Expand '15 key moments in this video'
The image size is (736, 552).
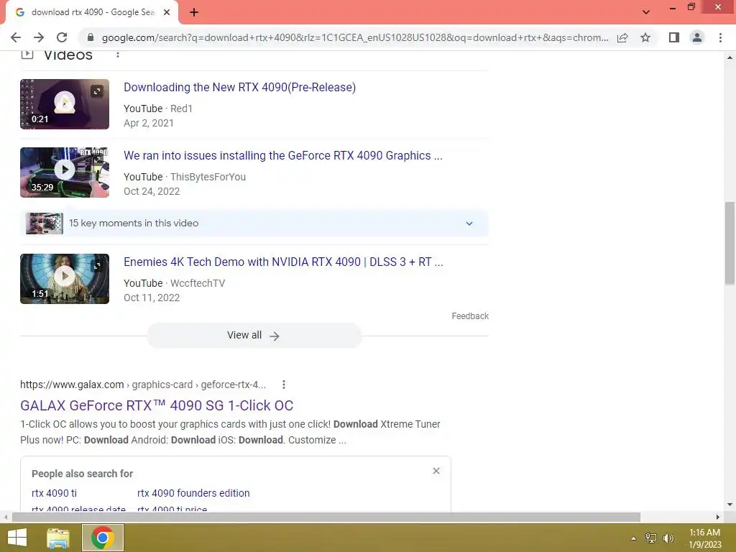point(254,224)
